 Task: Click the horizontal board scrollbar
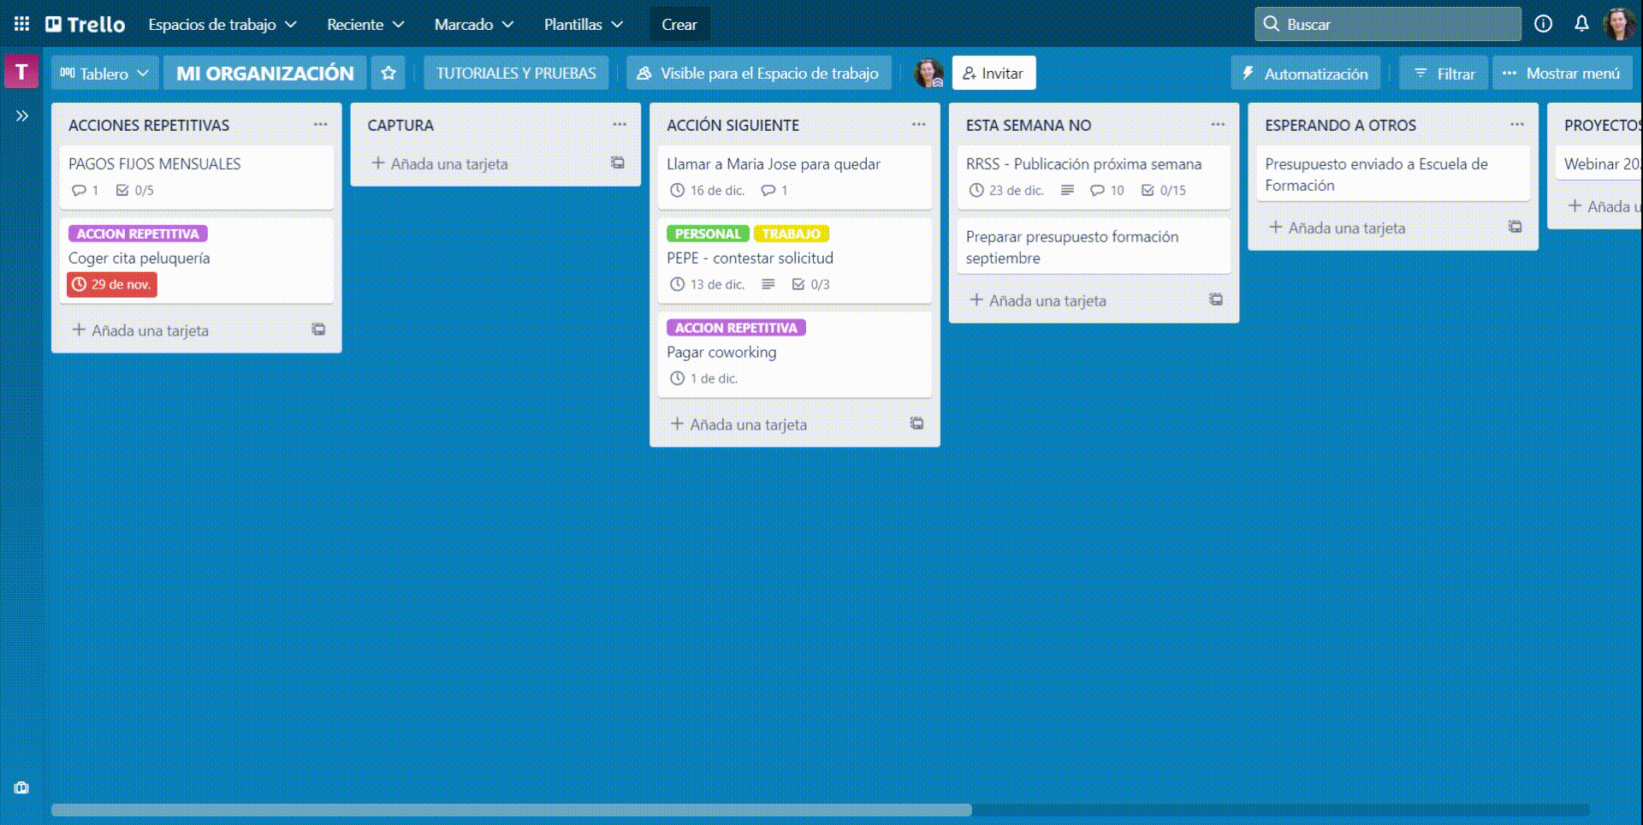512,810
